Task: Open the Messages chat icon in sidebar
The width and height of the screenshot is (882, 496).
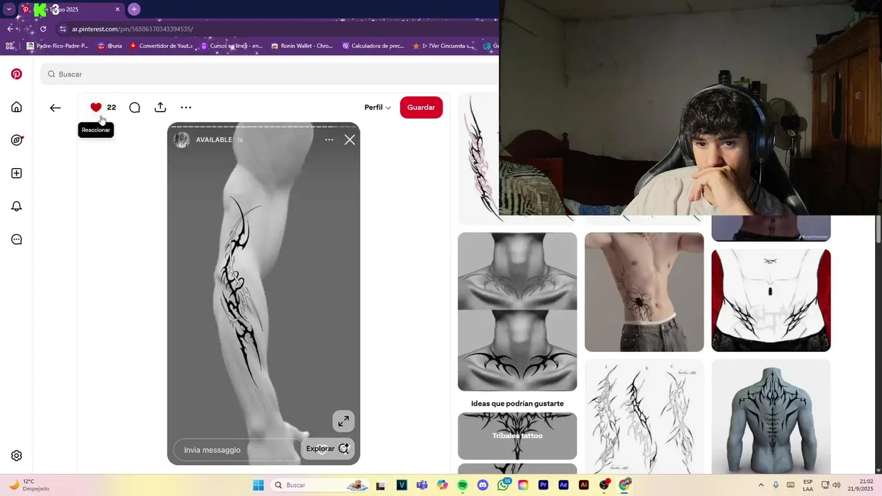Action: (x=17, y=239)
